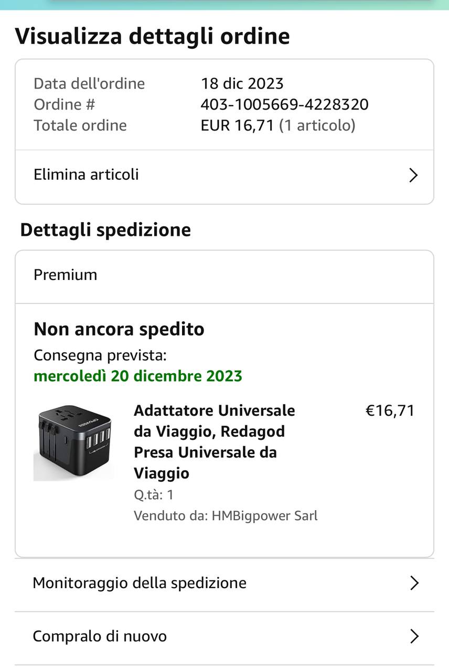Open the Adattatore Universale da Viaggio product title

(x=214, y=441)
